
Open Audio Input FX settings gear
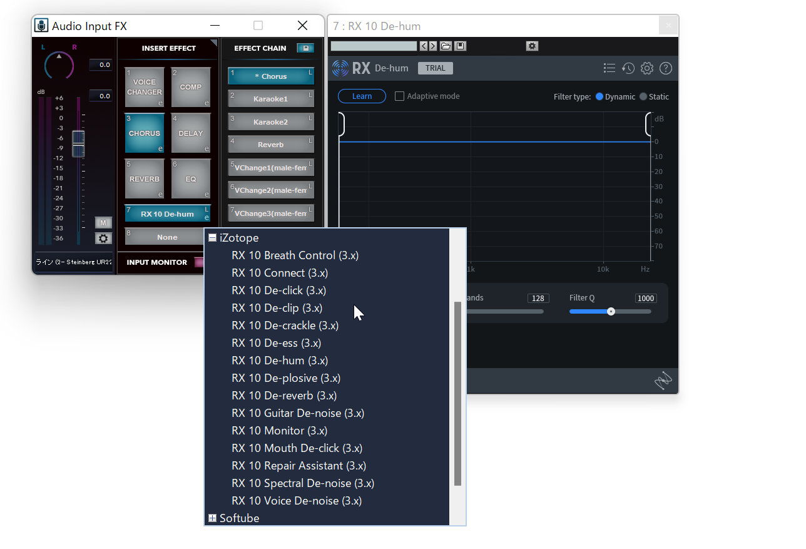pos(103,239)
